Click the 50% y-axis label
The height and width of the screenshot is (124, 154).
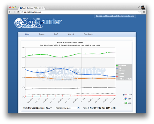tap(23, 48)
